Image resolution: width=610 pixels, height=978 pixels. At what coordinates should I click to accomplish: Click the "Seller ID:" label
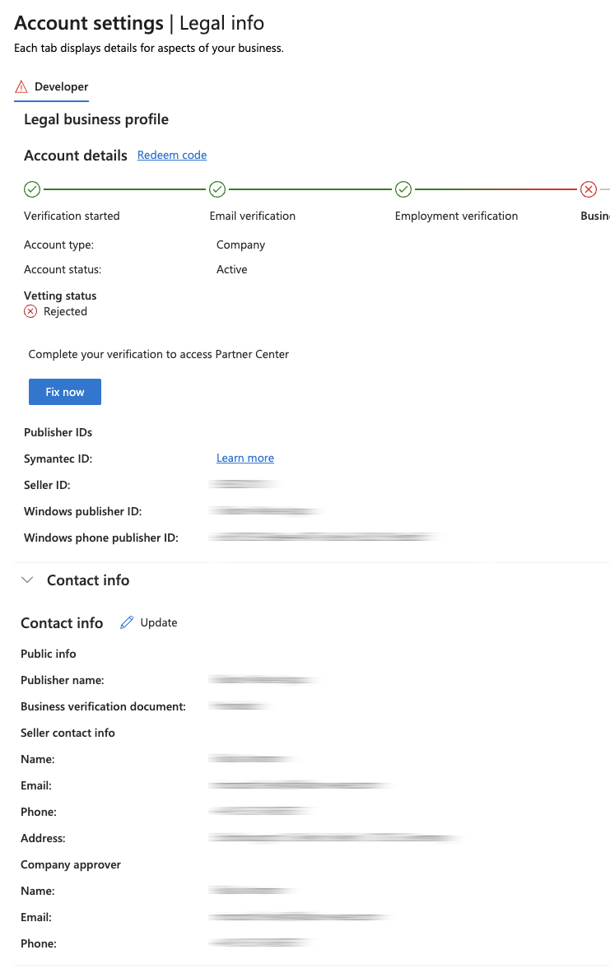47,485
